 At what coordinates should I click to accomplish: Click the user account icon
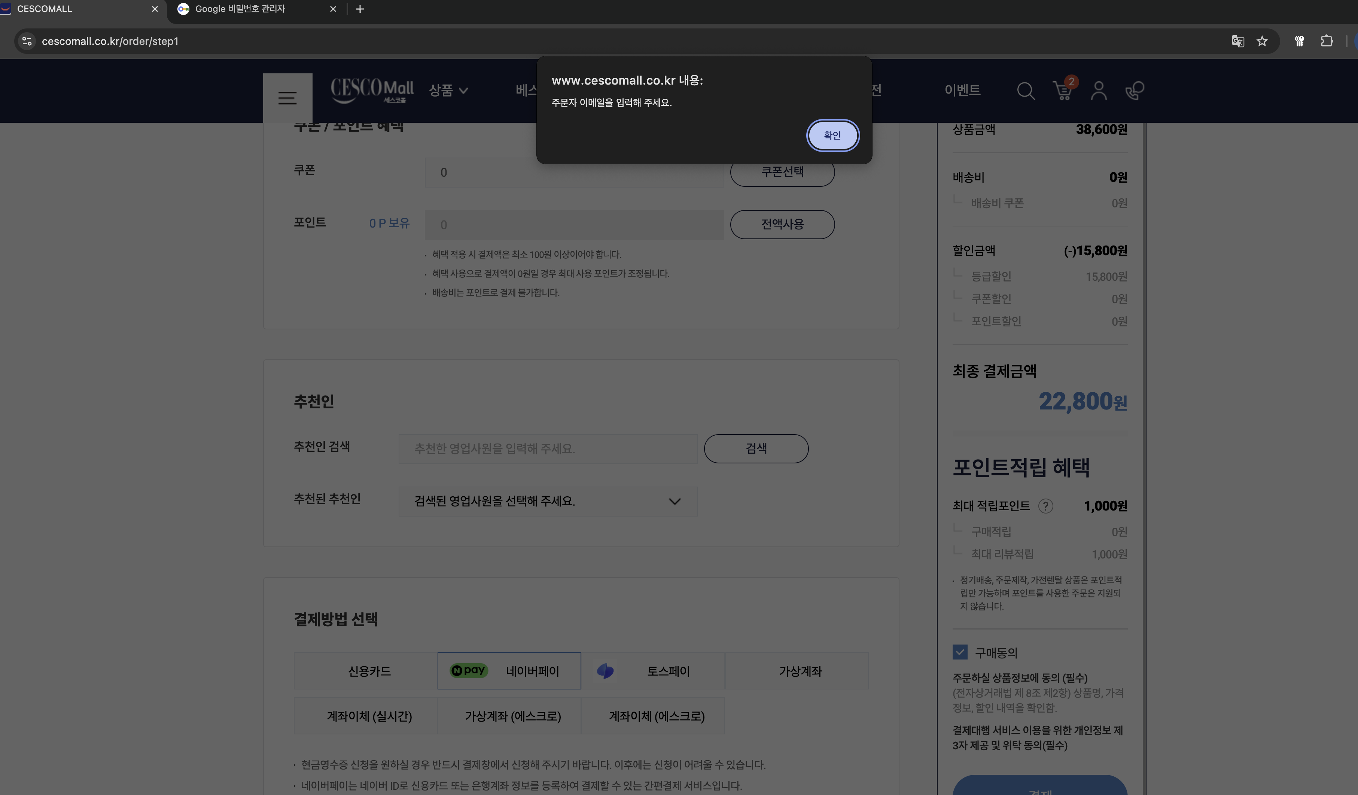pyautogui.click(x=1098, y=91)
